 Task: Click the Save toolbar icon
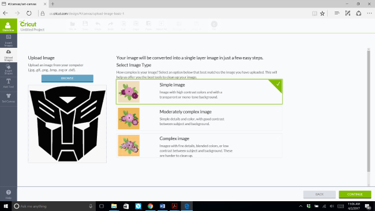point(85,26)
